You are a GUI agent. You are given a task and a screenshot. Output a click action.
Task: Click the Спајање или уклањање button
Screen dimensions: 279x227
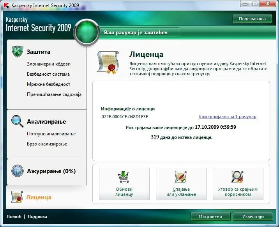coord(181,184)
